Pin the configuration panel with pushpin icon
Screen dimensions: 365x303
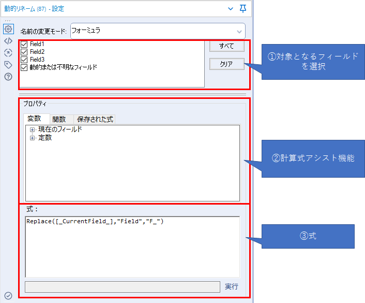243,9
